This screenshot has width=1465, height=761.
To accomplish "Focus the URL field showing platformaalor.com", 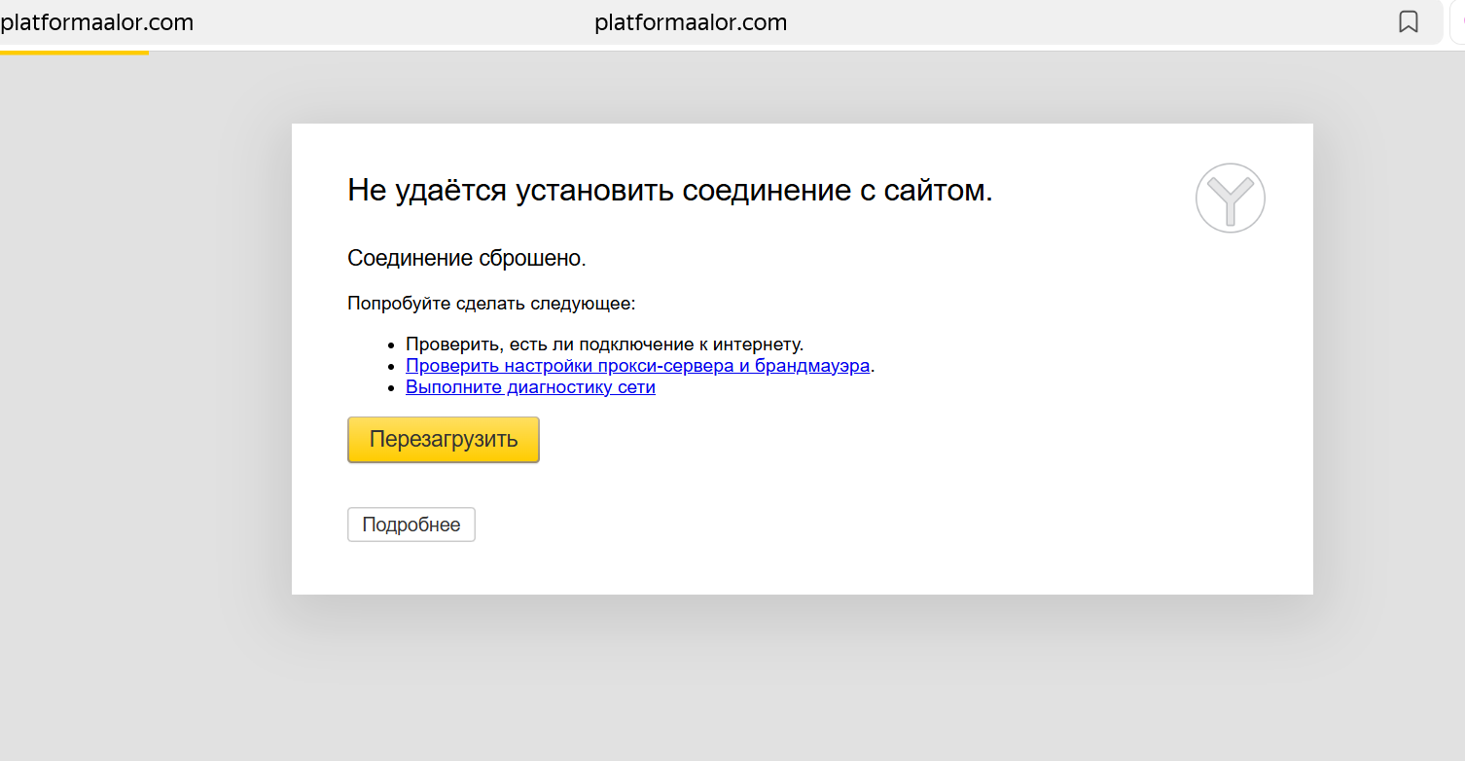I will [x=691, y=21].
